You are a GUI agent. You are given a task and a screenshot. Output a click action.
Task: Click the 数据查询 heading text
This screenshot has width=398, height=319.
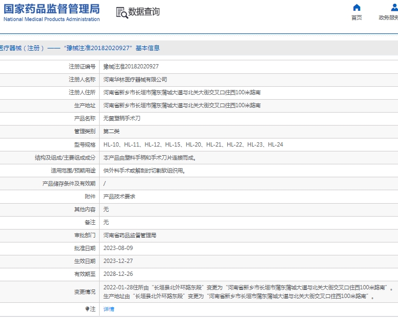[144, 12]
